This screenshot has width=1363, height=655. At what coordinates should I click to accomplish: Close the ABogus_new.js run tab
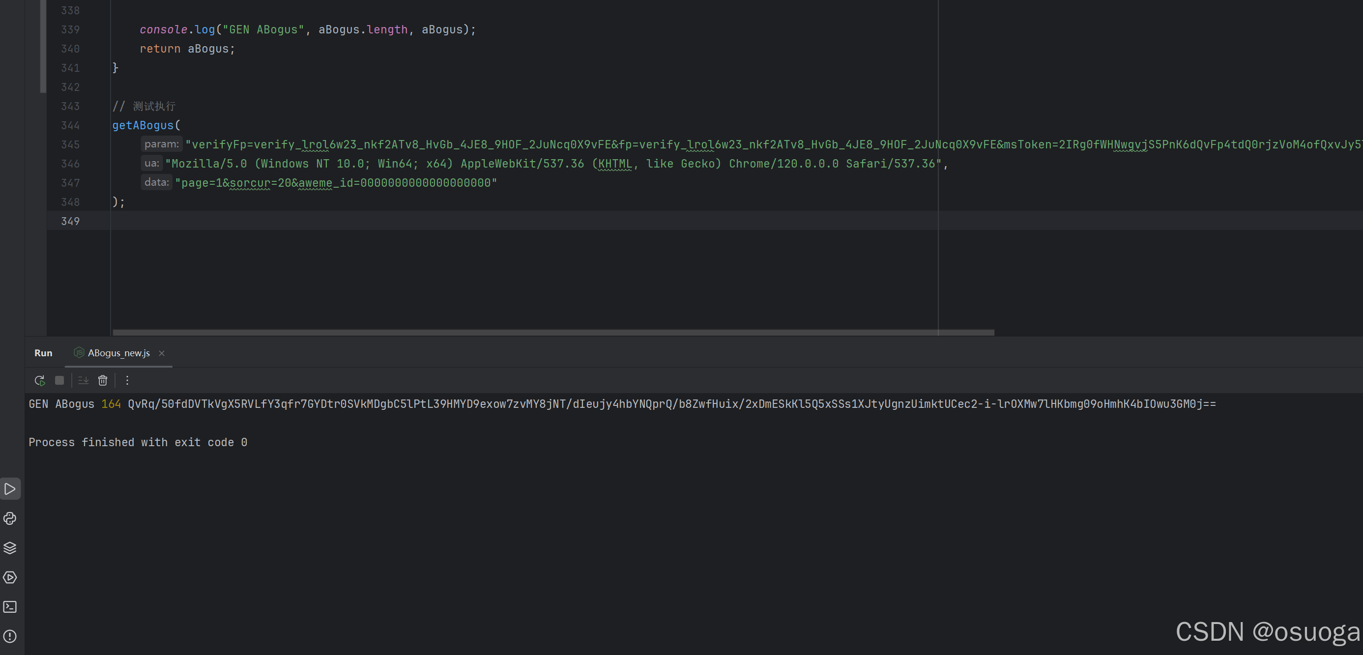[x=161, y=353]
